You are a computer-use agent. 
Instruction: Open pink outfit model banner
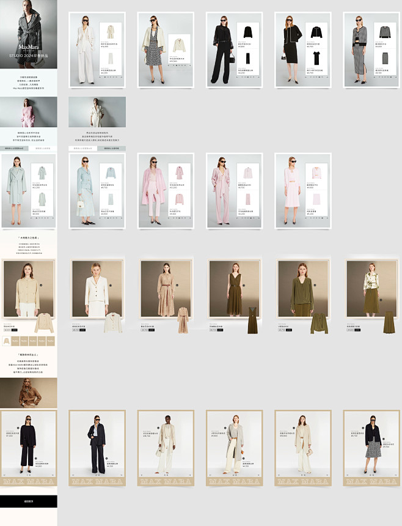coord(29,112)
